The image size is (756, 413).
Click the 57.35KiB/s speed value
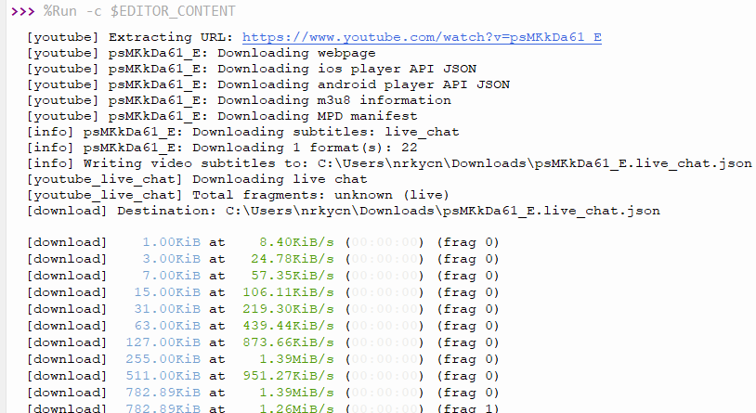point(293,276)
